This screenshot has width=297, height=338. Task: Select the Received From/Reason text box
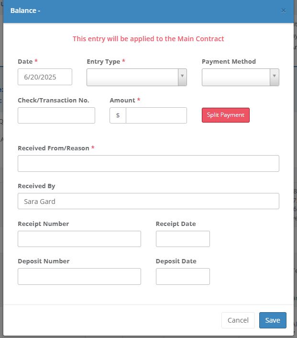click(148, 163)
